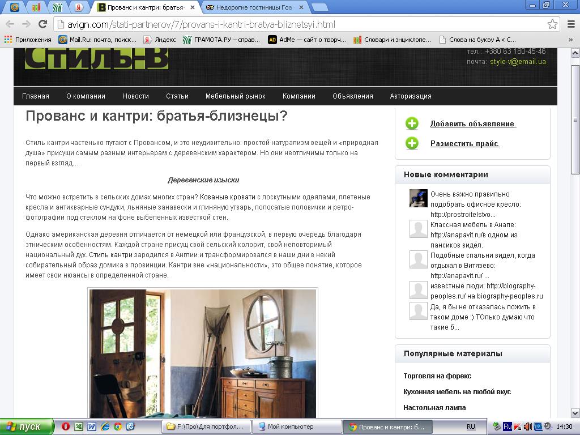The width and height of the screenshot is (580, 435).
Task: Launch Chrome from the quick launch bar
Action: coord(118,427)
